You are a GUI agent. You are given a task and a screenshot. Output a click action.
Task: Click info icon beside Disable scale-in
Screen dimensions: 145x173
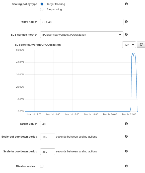(x=126, y=166)
